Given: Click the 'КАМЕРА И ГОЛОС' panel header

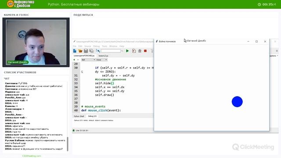Looking at the screenshot, I should (16, 15).
